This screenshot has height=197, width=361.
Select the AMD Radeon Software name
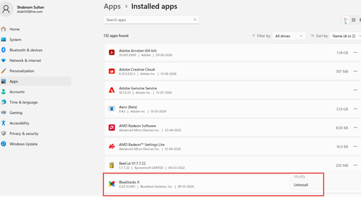pyautogui.click(x=137, y=126)
